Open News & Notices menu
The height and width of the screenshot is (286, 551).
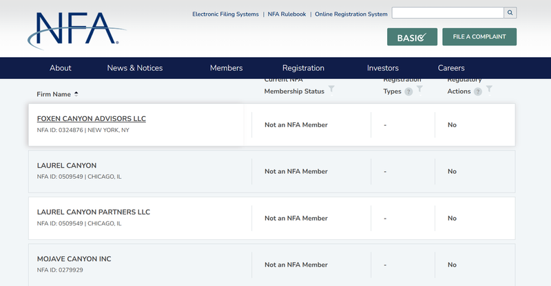click(x=135, y=68)
